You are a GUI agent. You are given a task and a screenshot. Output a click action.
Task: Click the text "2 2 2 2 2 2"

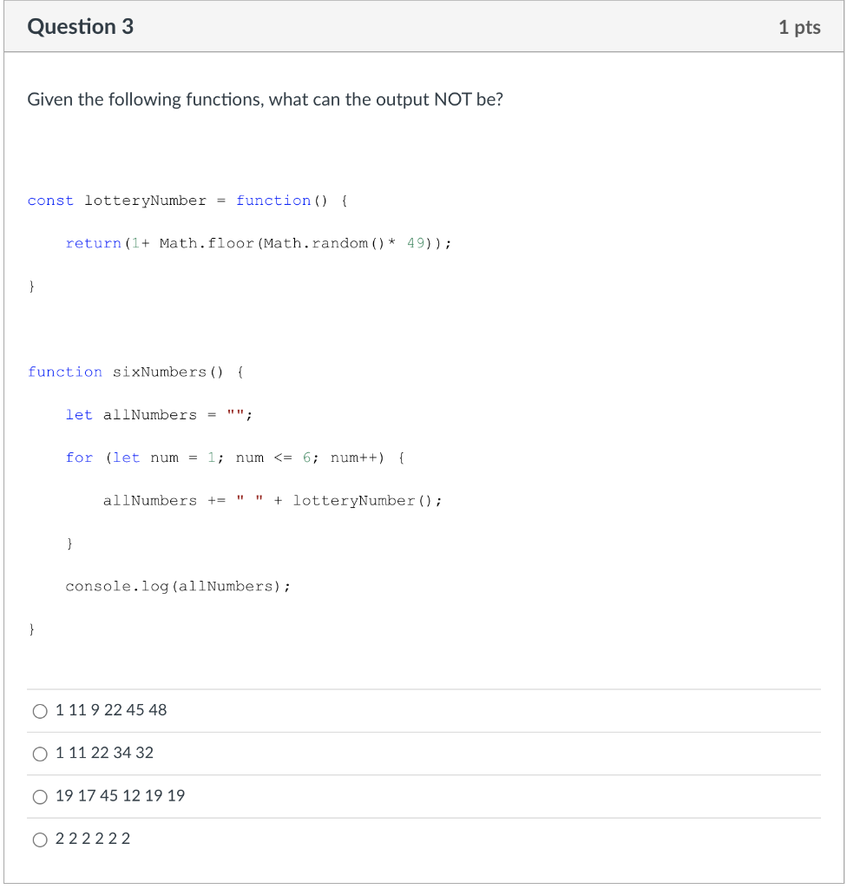coord(92,840)
